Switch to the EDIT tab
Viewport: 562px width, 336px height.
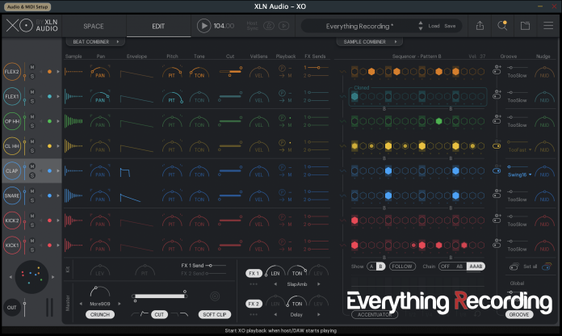158,26
